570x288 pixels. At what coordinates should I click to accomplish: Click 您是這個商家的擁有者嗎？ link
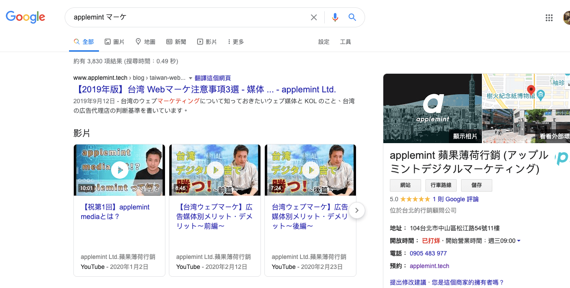467,282
